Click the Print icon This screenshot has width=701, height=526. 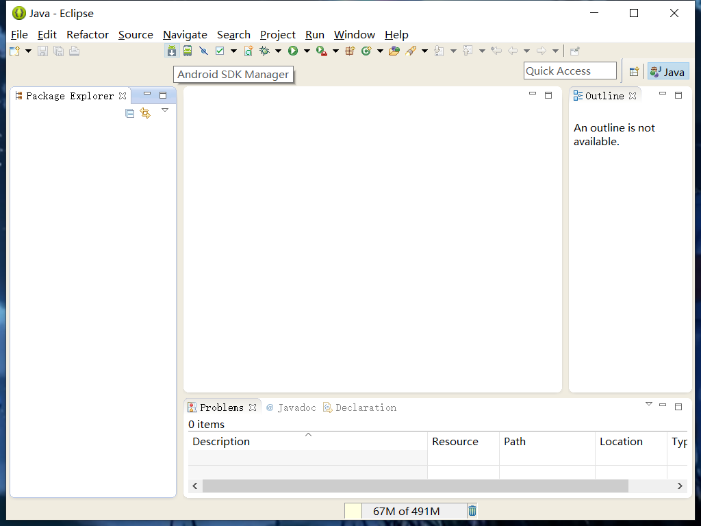point(74,51)
